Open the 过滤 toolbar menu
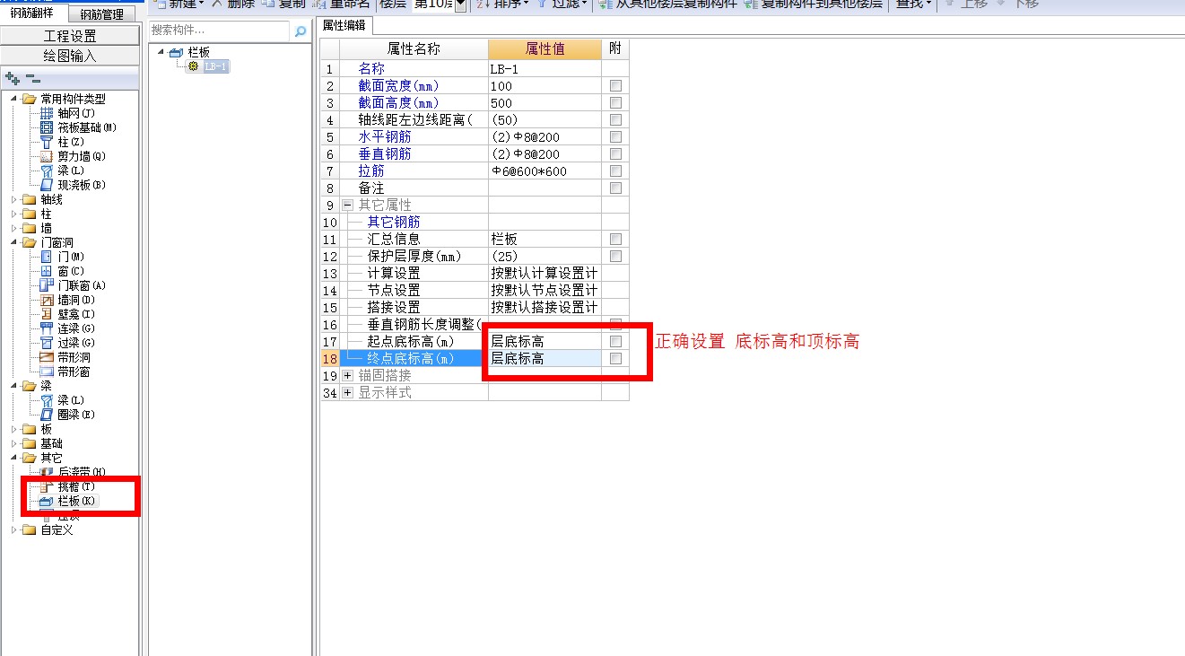 562,4
